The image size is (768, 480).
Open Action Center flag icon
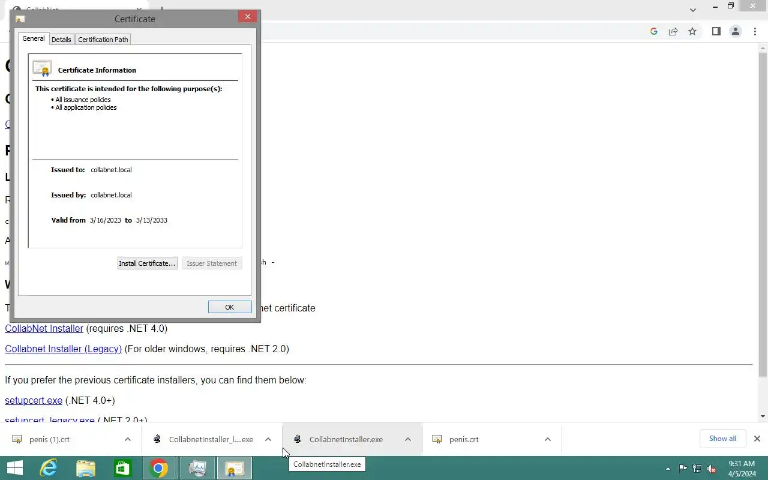[683, 469]
